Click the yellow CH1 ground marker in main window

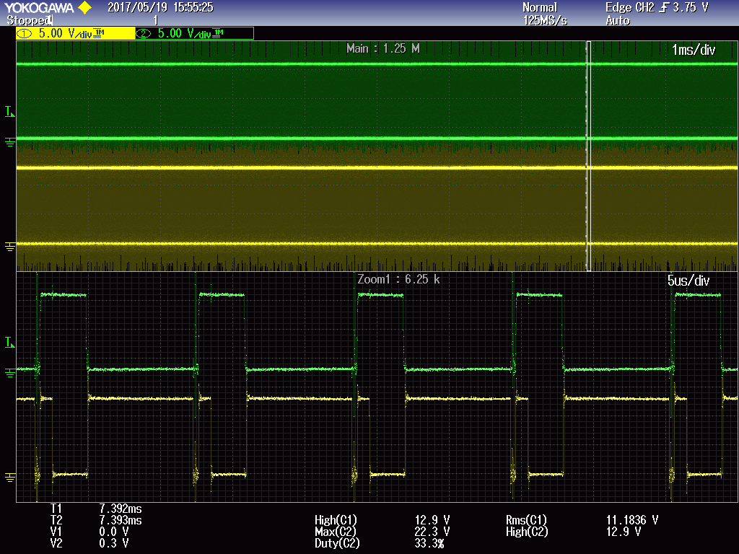(9, 247)
